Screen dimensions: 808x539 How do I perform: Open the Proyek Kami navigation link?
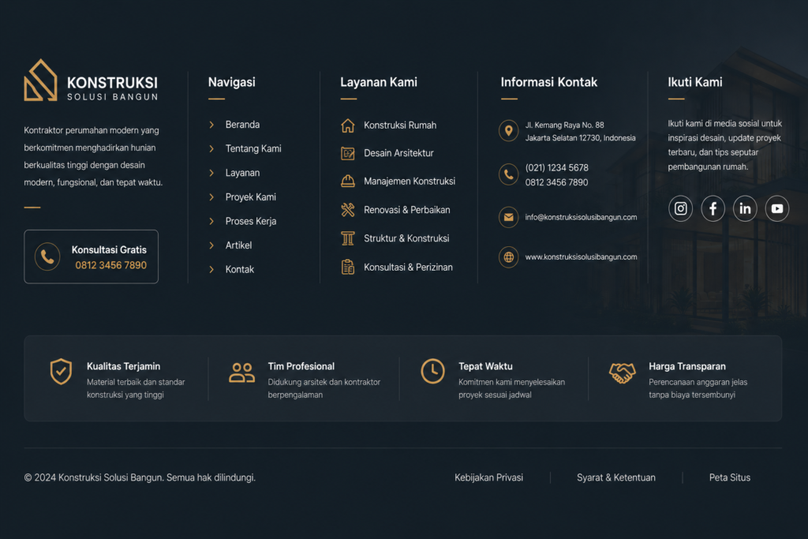(x=250, y=197)
